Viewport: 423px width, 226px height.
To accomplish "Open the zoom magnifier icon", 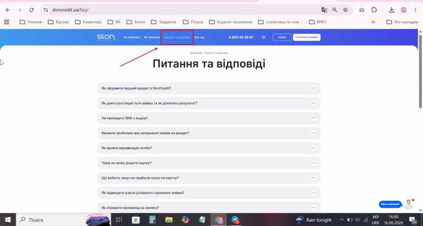I will (x=335, y=10).
